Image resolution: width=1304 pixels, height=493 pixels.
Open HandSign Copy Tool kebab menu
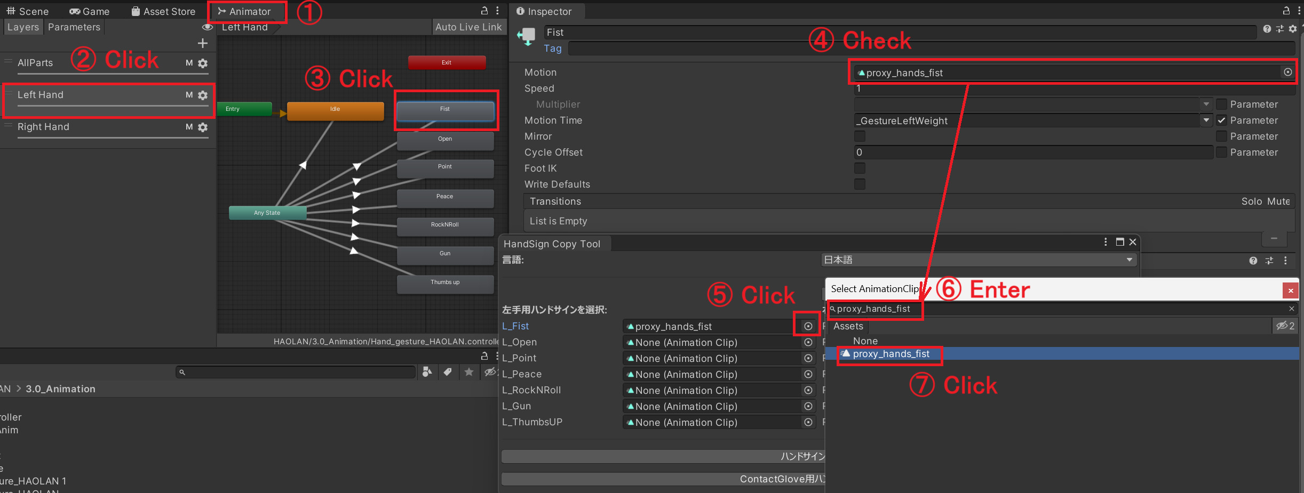pyautogui.click(x=1106, y=242)
